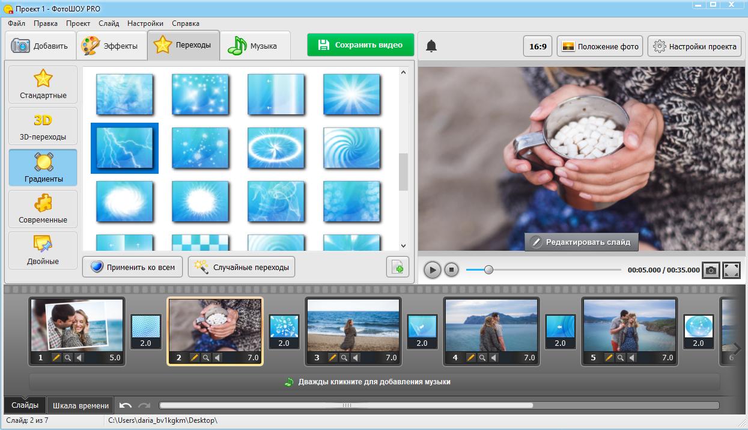Select the Gradients category
Image resolution: width=748 pixels, height=430 pixels.
point(43,168)
